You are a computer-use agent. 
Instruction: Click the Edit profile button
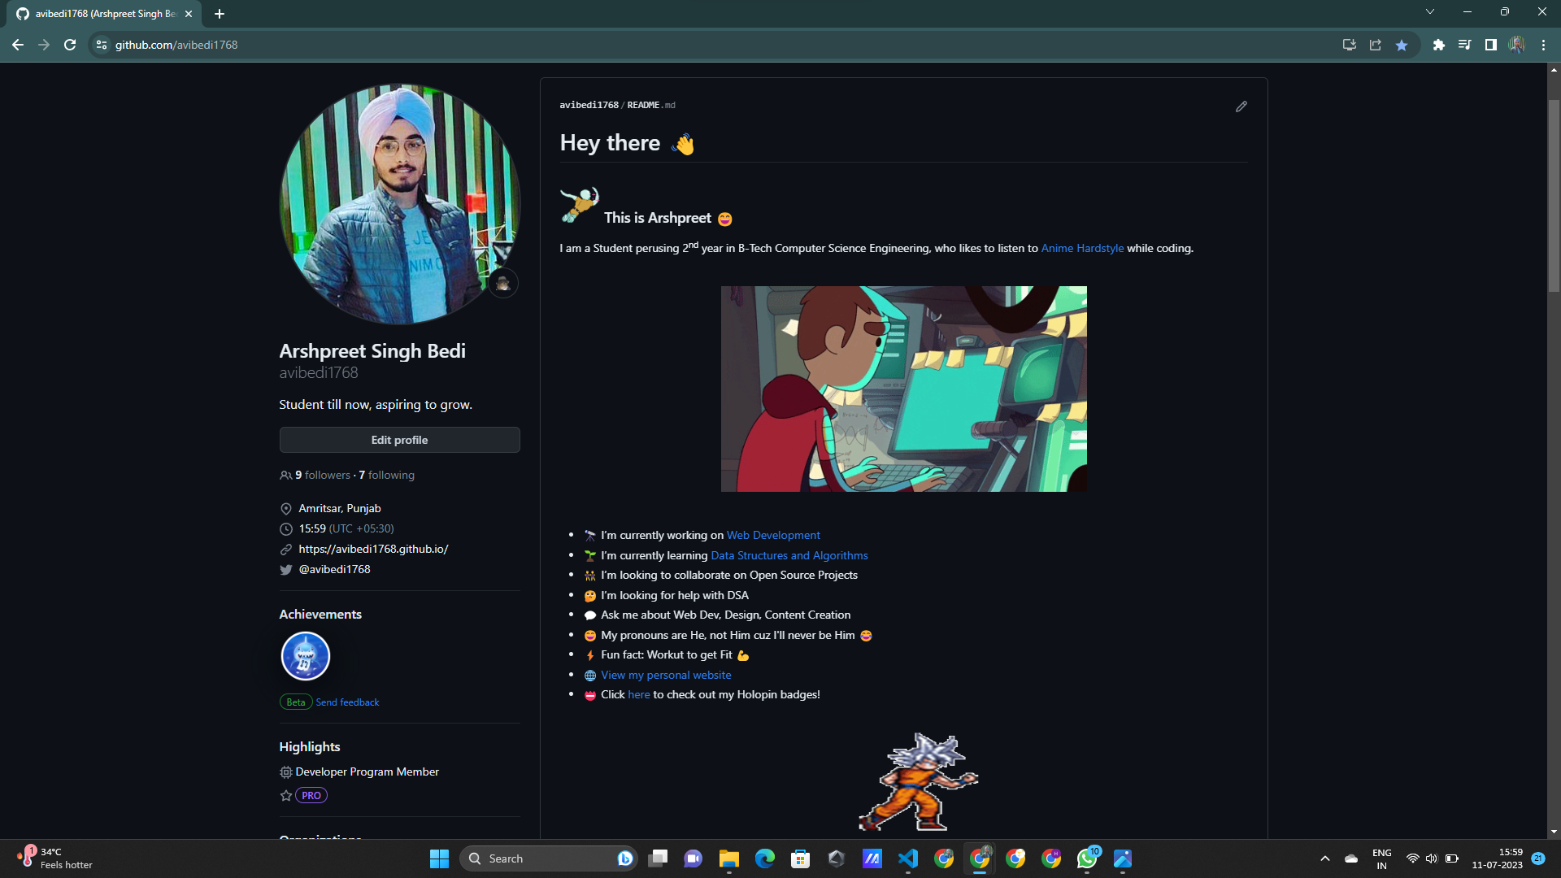(399, 440)
